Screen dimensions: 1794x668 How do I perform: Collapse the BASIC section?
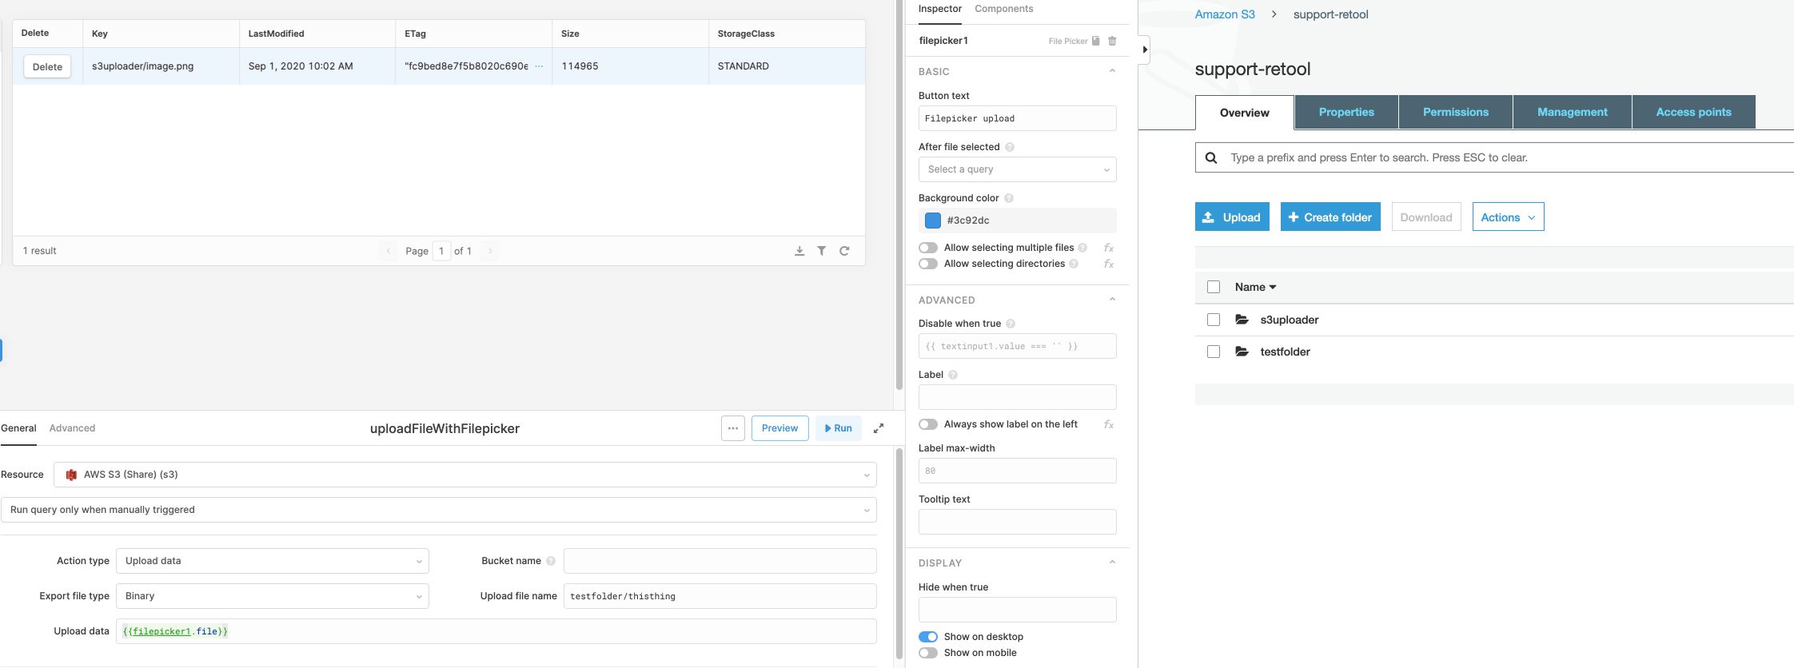click(x=1112, y=71)
